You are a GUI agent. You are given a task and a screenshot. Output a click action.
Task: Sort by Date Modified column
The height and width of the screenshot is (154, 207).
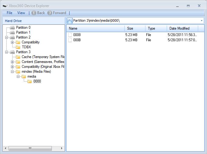183,28
